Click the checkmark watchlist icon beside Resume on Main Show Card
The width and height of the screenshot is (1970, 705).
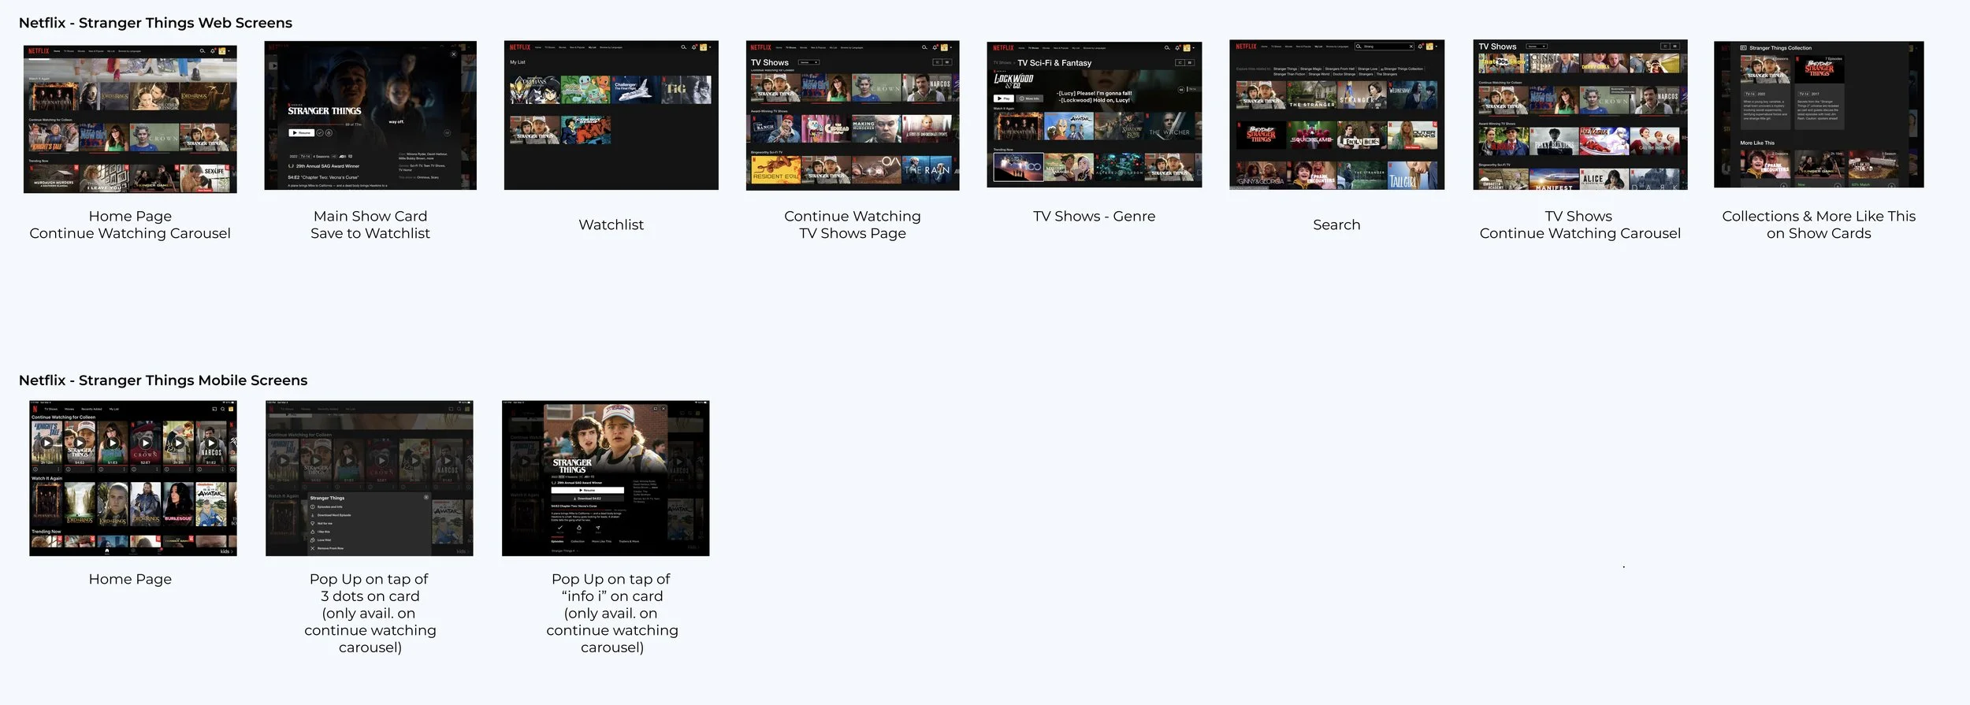[320, 133]
